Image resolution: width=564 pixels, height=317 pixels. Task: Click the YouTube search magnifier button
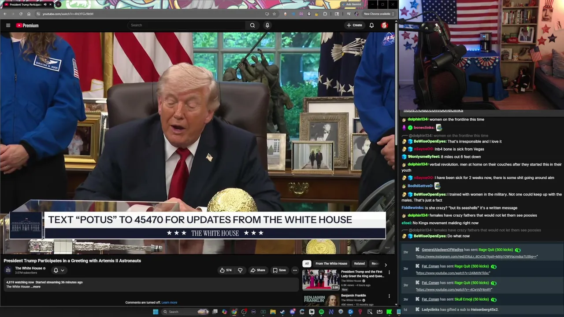coord(252,26)
